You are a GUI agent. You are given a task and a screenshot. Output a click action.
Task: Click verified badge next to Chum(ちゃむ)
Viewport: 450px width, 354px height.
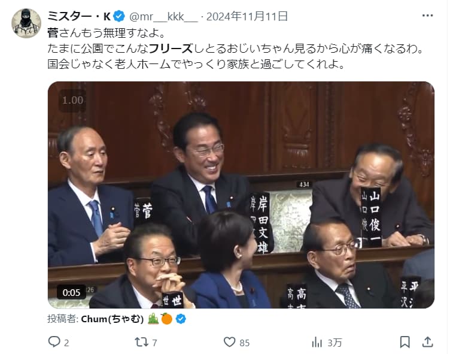(181, 319)
